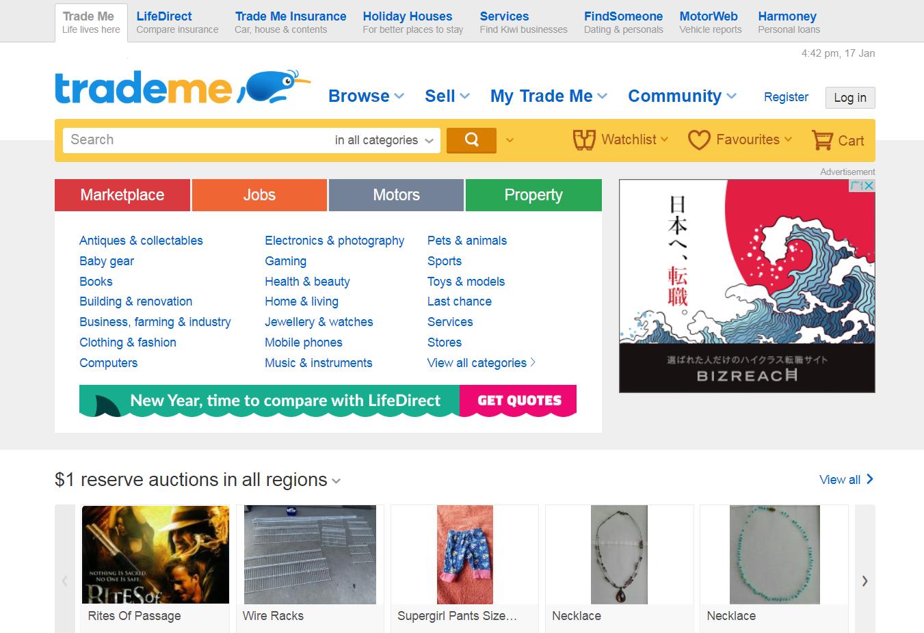Screen dimensions: 924x633
Task: Click the Trade Me kiwi logo
Action: coord(183,87)
